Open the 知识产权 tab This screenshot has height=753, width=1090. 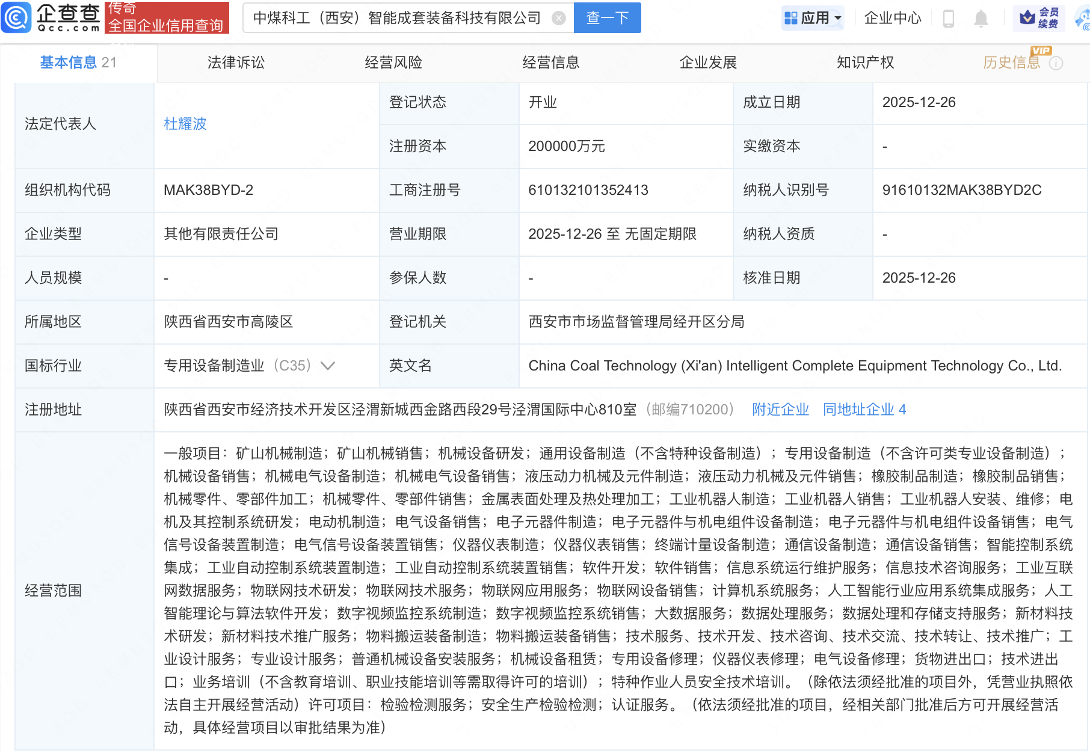865,63
